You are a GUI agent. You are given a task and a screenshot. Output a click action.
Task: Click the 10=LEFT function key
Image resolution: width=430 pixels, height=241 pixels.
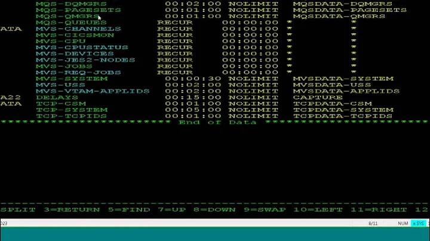pos(318,210)
